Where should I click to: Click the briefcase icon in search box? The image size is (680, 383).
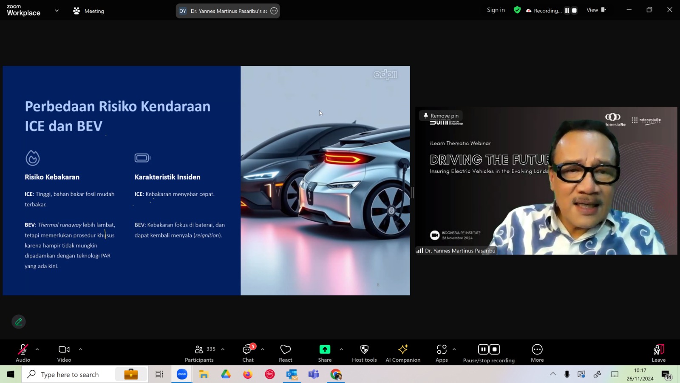click(x=131, y=374)
